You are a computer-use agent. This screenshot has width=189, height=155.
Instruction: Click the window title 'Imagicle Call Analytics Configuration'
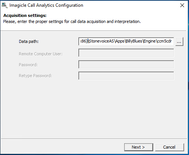(x=46, y=5)
